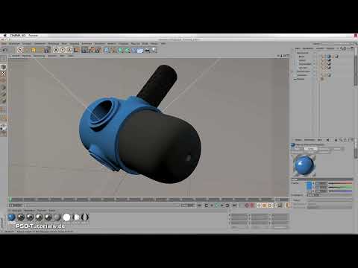Screen dimensions: 358x268
Task: Open the CINEMA 4D application menu
Action: [x=18, y=36]
